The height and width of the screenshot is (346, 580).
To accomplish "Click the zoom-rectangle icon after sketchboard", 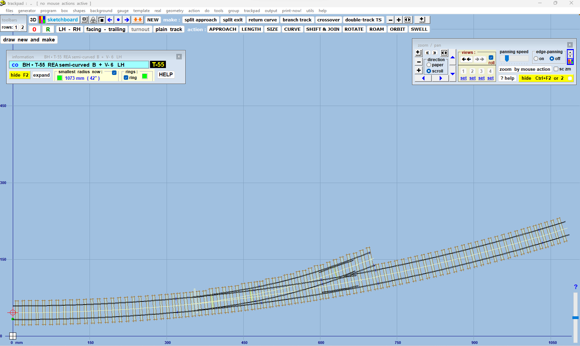I will (85, 20).
